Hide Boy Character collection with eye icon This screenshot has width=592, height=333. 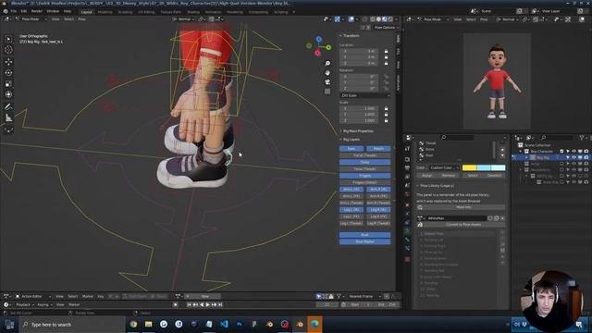[x=573, y=152]
